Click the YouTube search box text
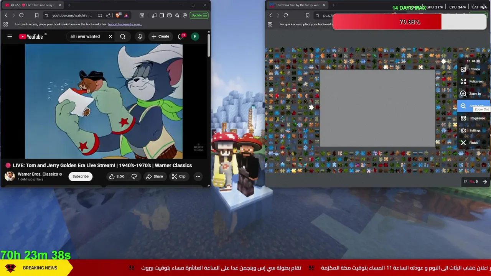The width and height of the screenshot is (491, 276). click(x=85, y=36)
